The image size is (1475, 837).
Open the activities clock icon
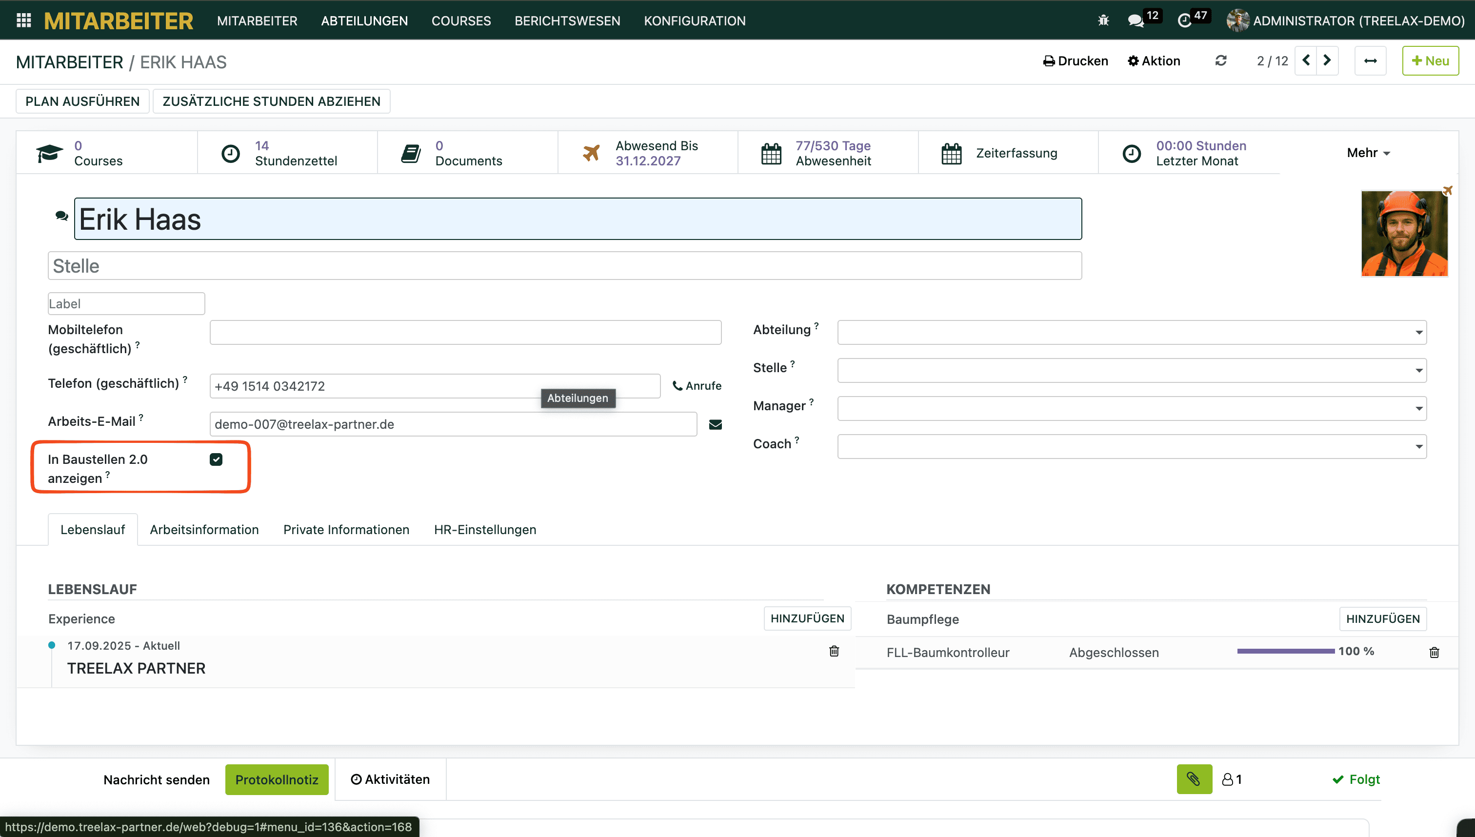tap(1184, 20)
